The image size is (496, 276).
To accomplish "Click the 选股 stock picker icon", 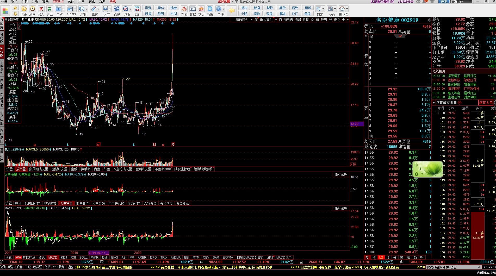I will pyautogui.click(x=126, y=9).
